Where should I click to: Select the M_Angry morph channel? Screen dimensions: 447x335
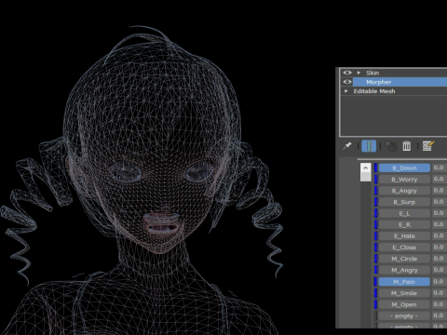click(404, 270)
